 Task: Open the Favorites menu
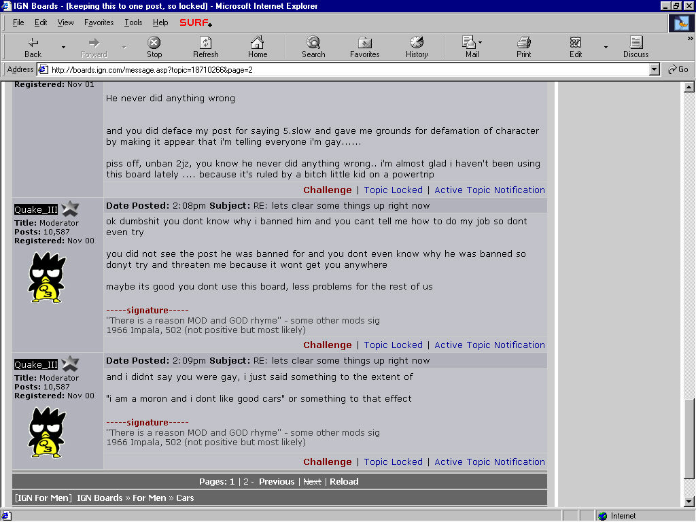click(99, 22)
